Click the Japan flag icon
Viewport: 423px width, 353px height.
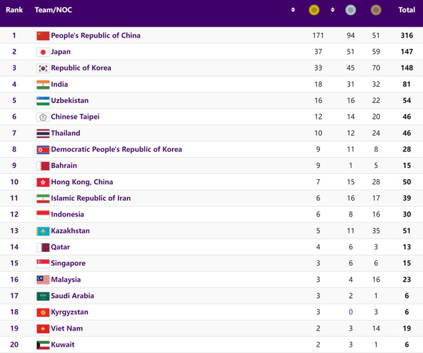(43, 52)
